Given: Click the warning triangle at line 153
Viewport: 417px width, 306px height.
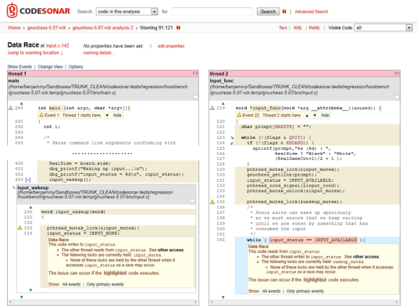Looking at the screenshot, I should click(20, 228).
